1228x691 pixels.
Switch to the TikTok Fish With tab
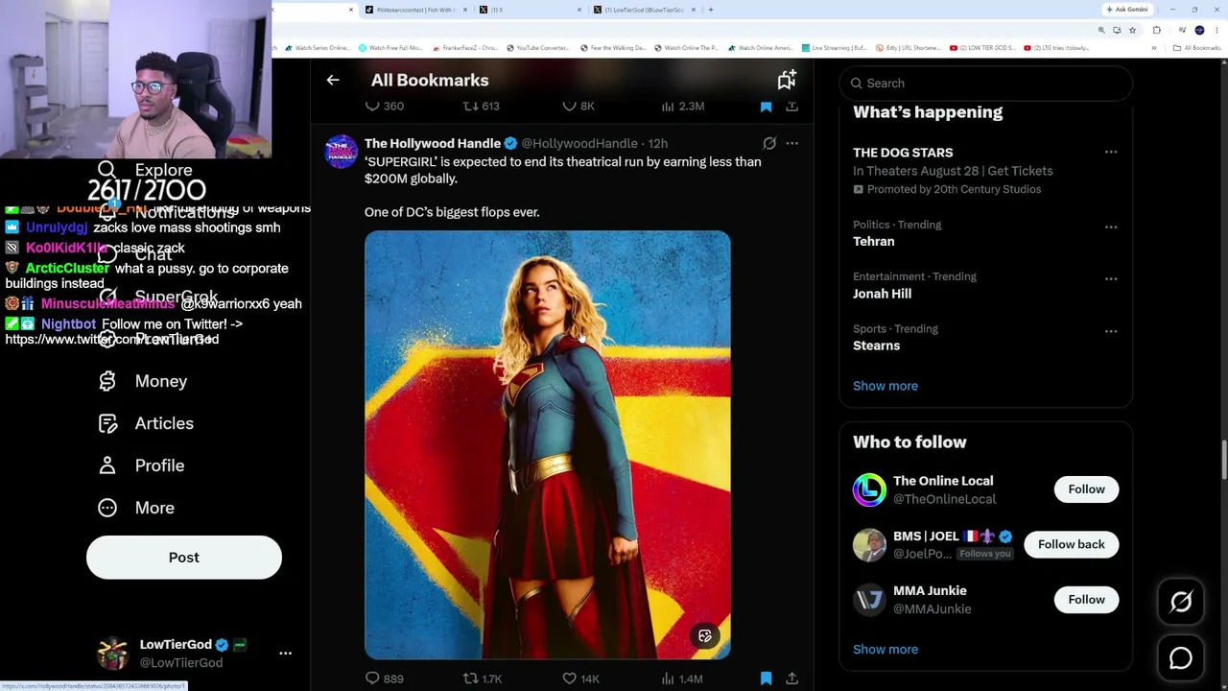(415, 10)
